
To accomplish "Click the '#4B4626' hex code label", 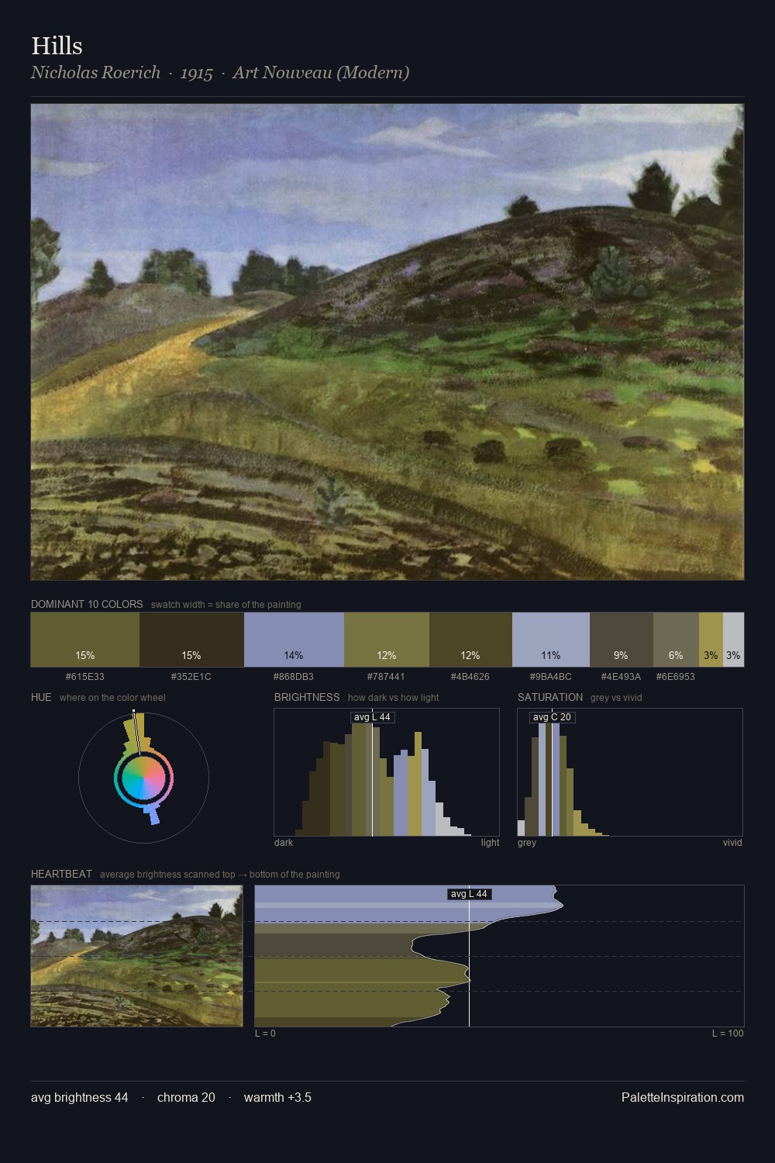I will [x=470, y=676].
